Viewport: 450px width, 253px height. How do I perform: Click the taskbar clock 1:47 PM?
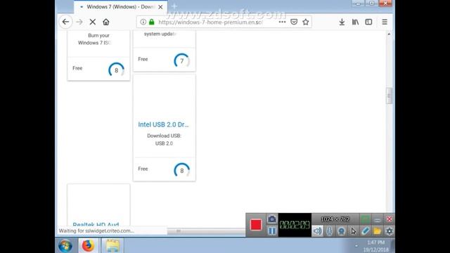pyautogui.click(x=375, y=242)
